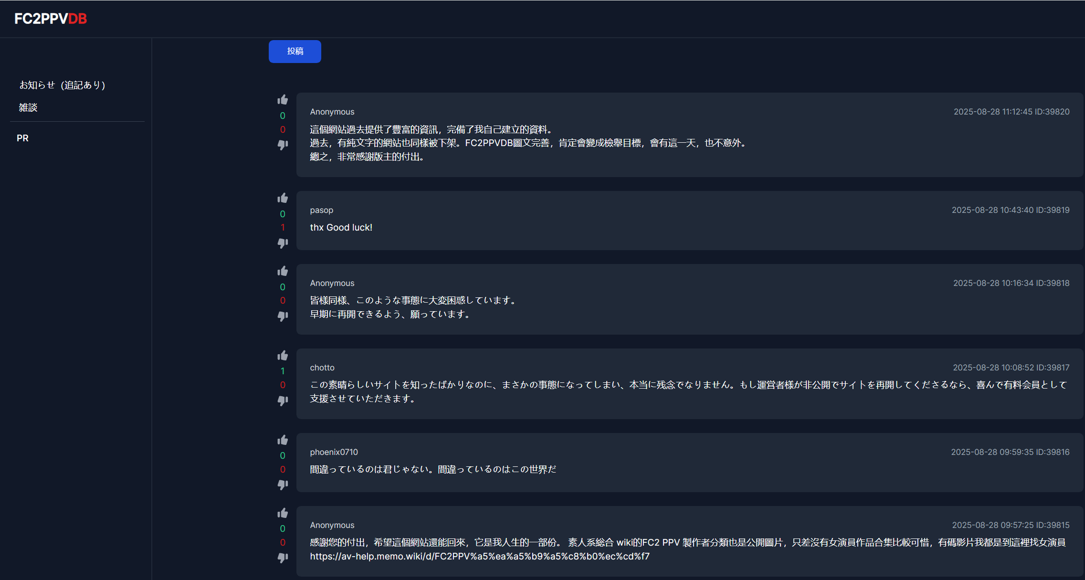Upvote the comment by pasop
The width and height of the screenshot is (1085, 580).
pyautogui.click(x=283, y=198)
